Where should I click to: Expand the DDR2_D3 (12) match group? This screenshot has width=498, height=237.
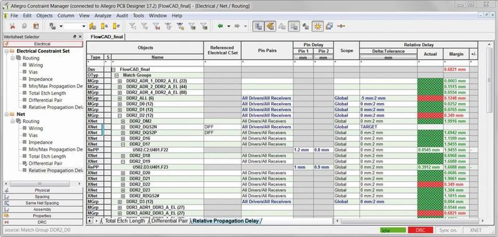coord(120,202)
